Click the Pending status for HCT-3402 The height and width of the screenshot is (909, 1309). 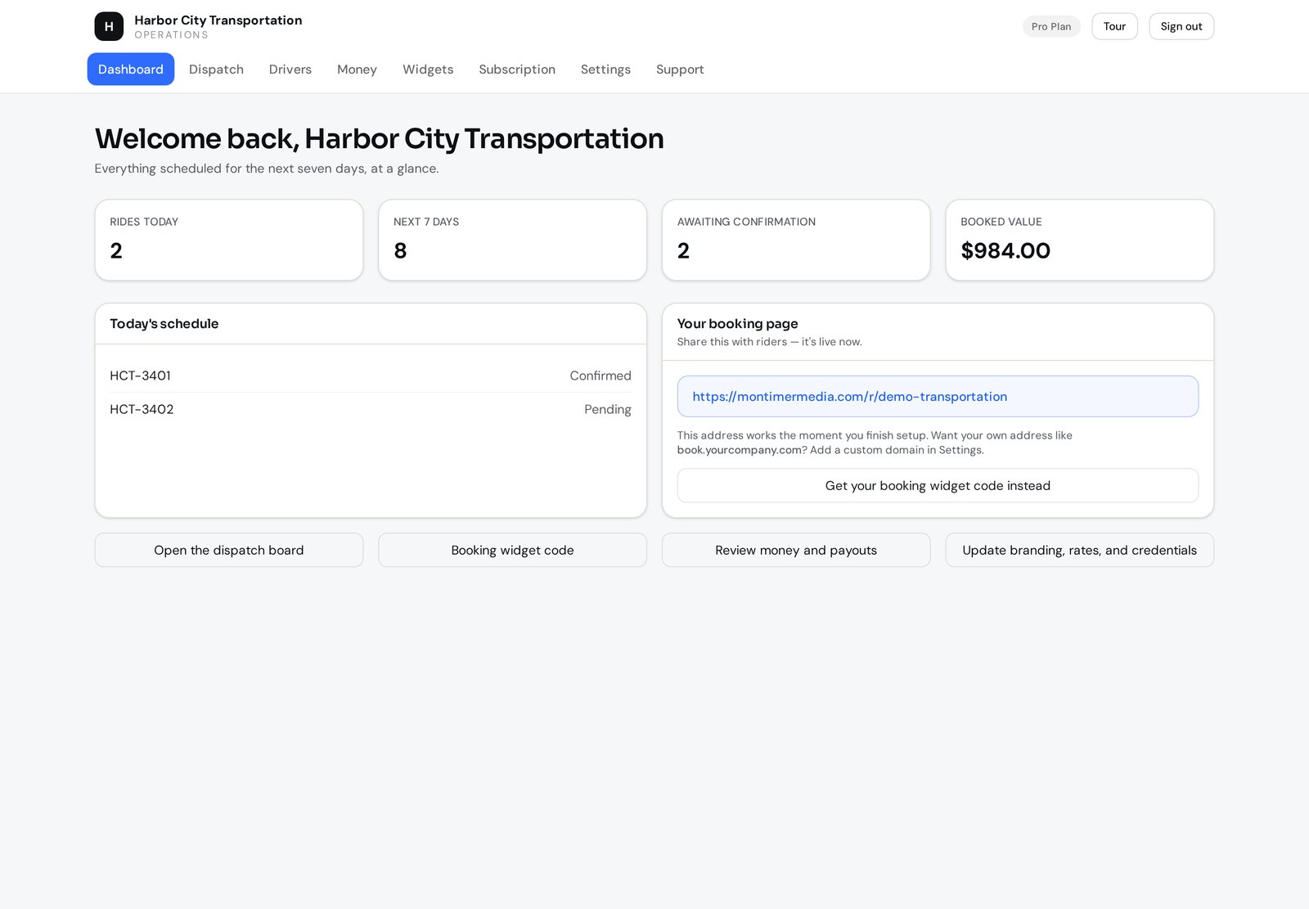[x=607, y=409]
